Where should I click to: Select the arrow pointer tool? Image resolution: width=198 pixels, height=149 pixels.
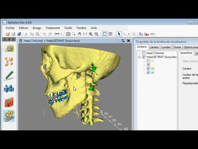tap(119, 34)
